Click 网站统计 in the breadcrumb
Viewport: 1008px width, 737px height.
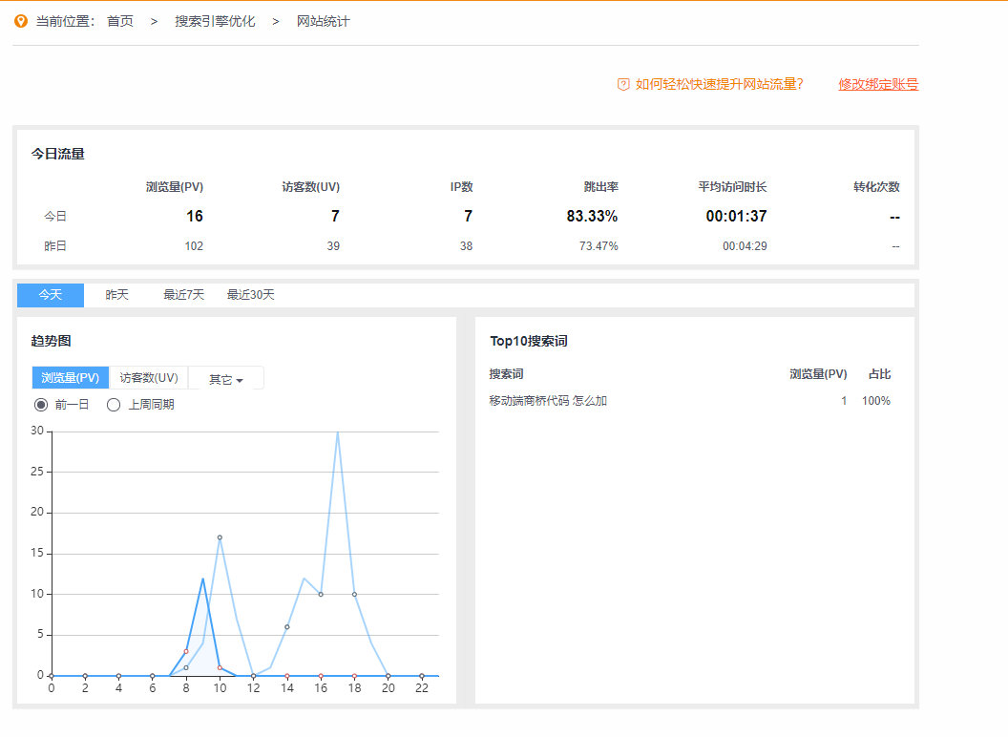(324, 21)
